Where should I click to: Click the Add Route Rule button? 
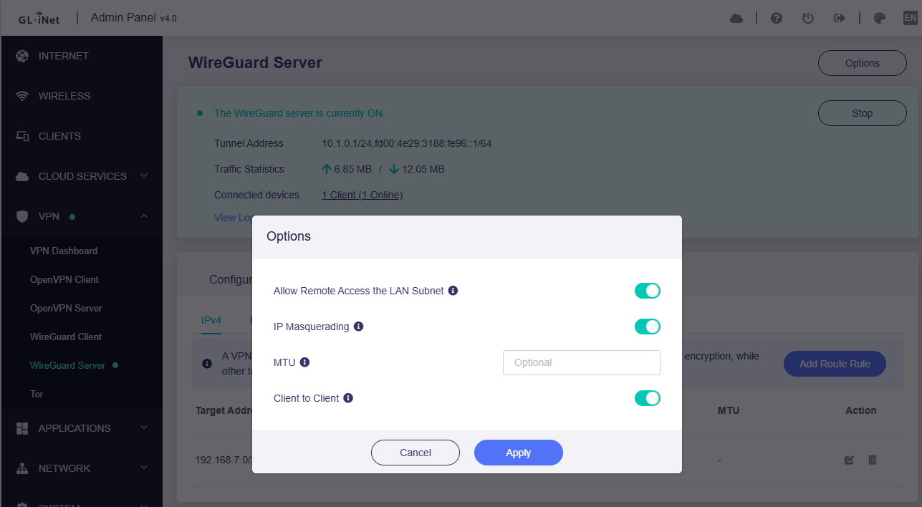[x=835, y=364]
